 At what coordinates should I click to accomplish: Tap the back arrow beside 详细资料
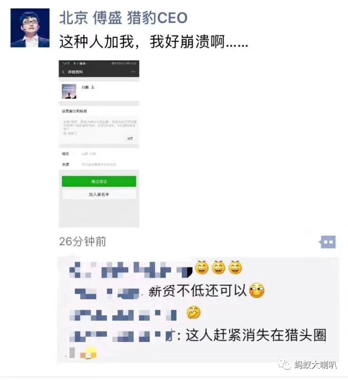tap(63, 72)
